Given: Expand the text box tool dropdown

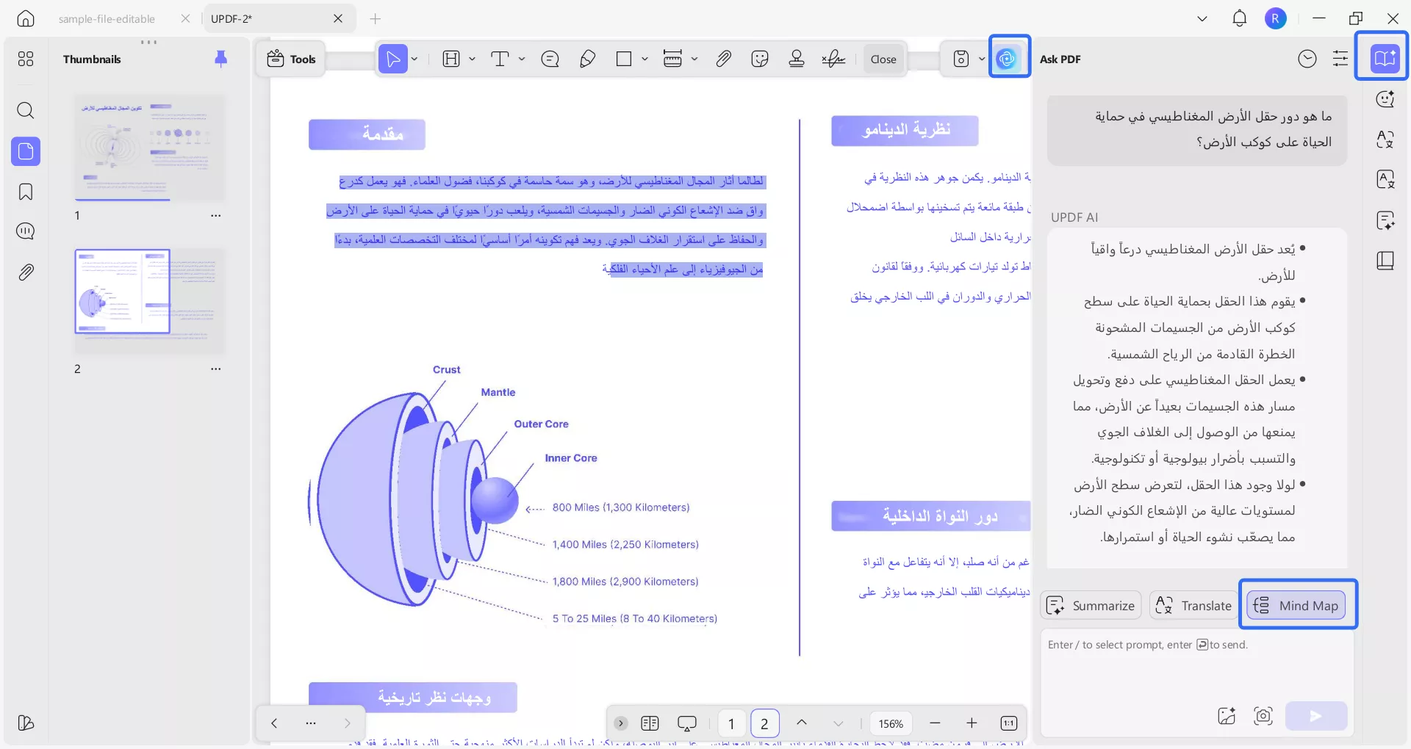Looking at the screenshot, I should point(522,59).
